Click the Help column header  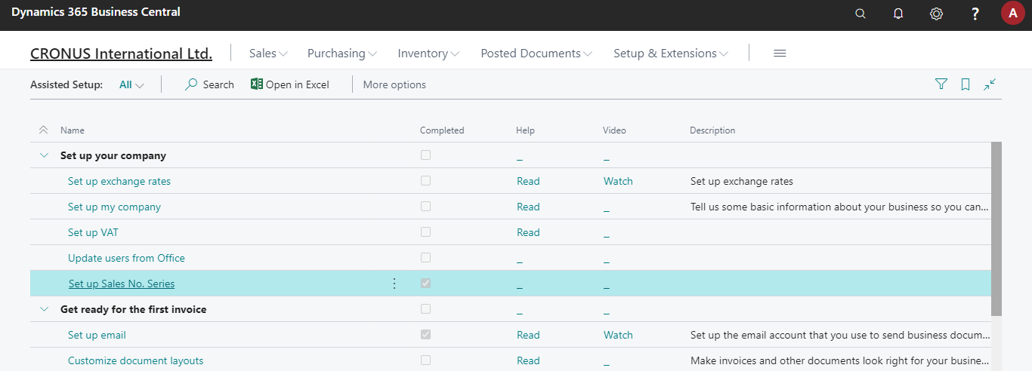coord(525,130)
